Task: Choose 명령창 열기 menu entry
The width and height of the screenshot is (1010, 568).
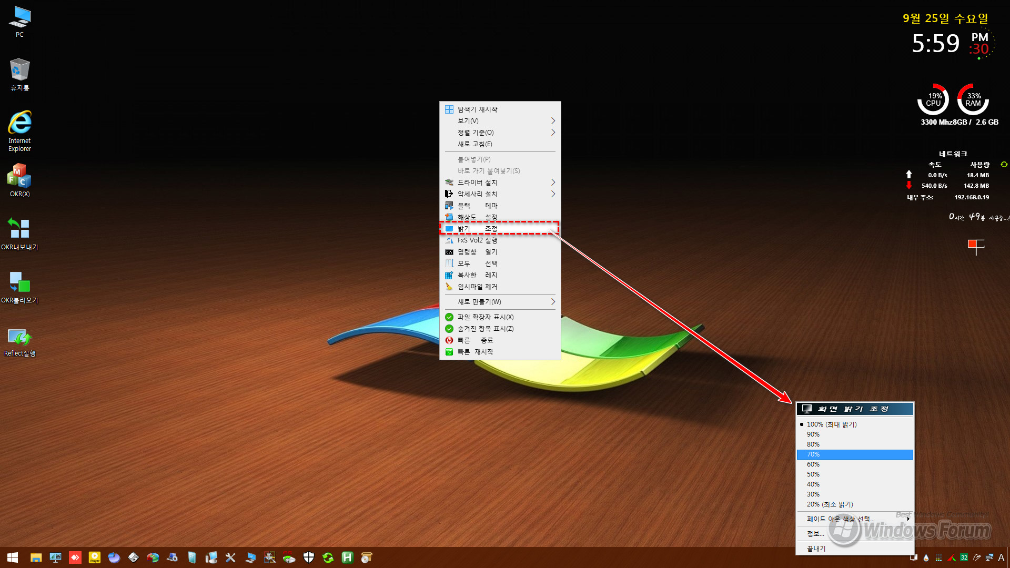Action: [500, 252]
